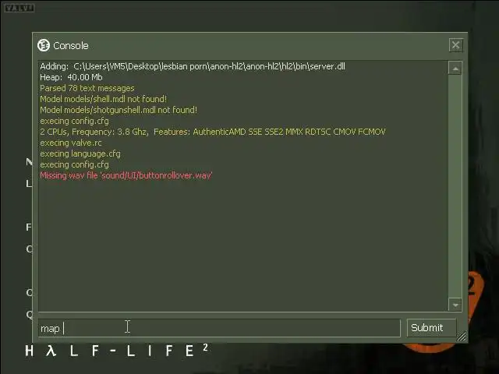499x374 pixels.
Task: Click the red "Missing wav file" error line
Action: [x=126, y=175]
